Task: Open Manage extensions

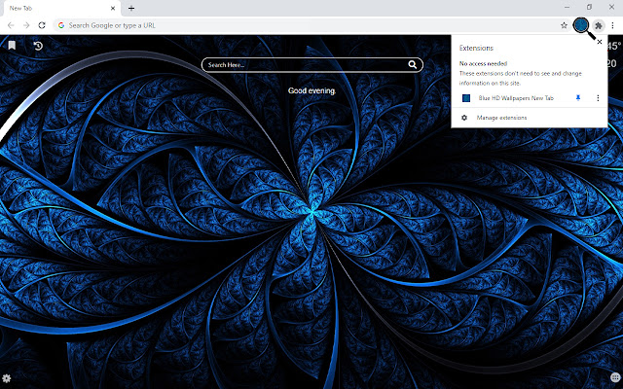Action: pos(501,118)
